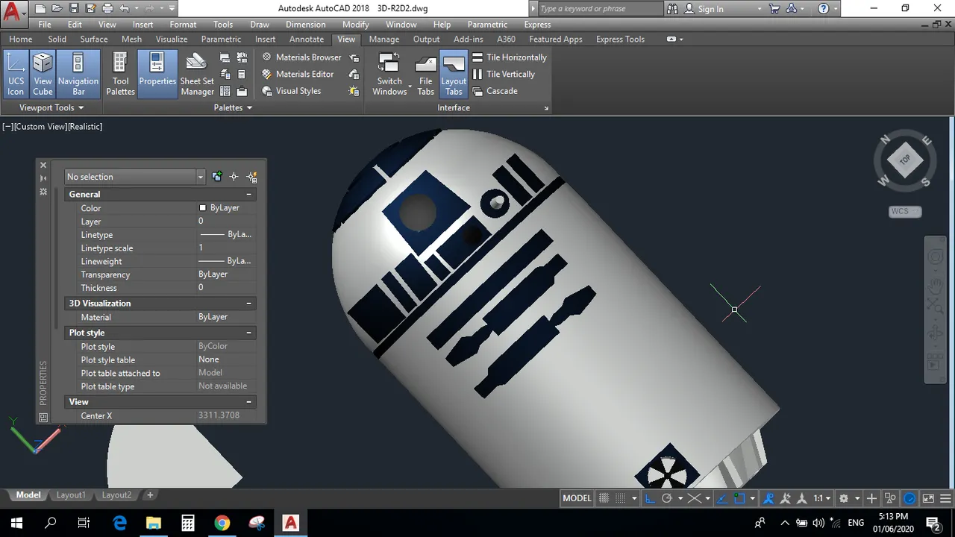Image resolution: width=955 pixels, height=537 pixels.
Task: Open Chrome from the Windows taskbar
Action: tap(222, 523)
